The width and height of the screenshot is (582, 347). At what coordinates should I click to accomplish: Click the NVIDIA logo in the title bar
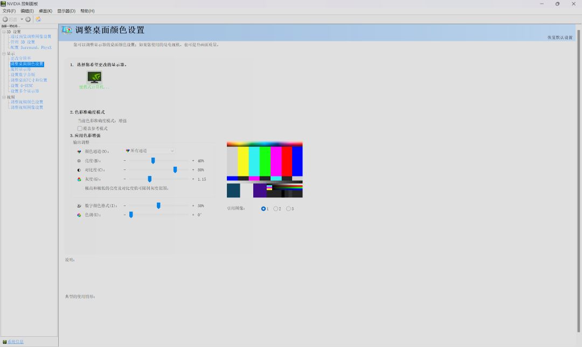3,3
